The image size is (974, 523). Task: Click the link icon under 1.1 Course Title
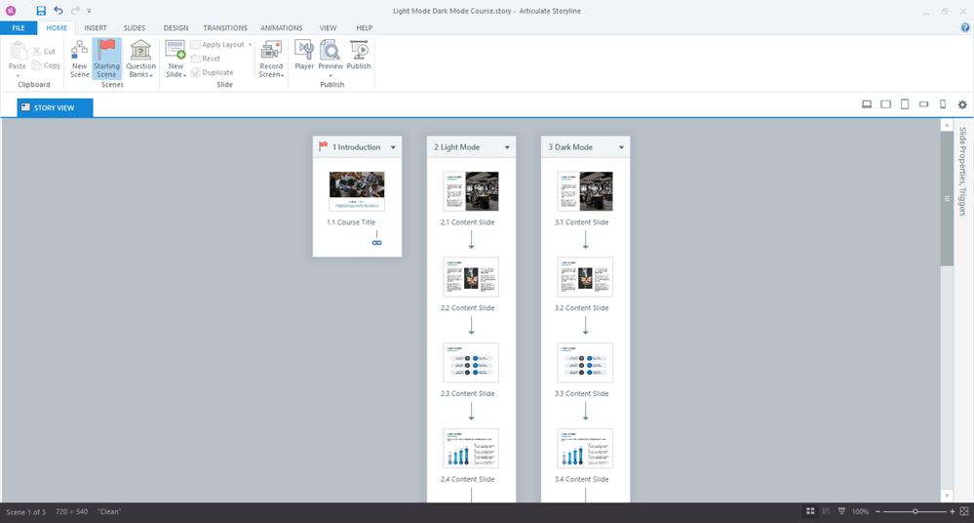pos(377,243)
